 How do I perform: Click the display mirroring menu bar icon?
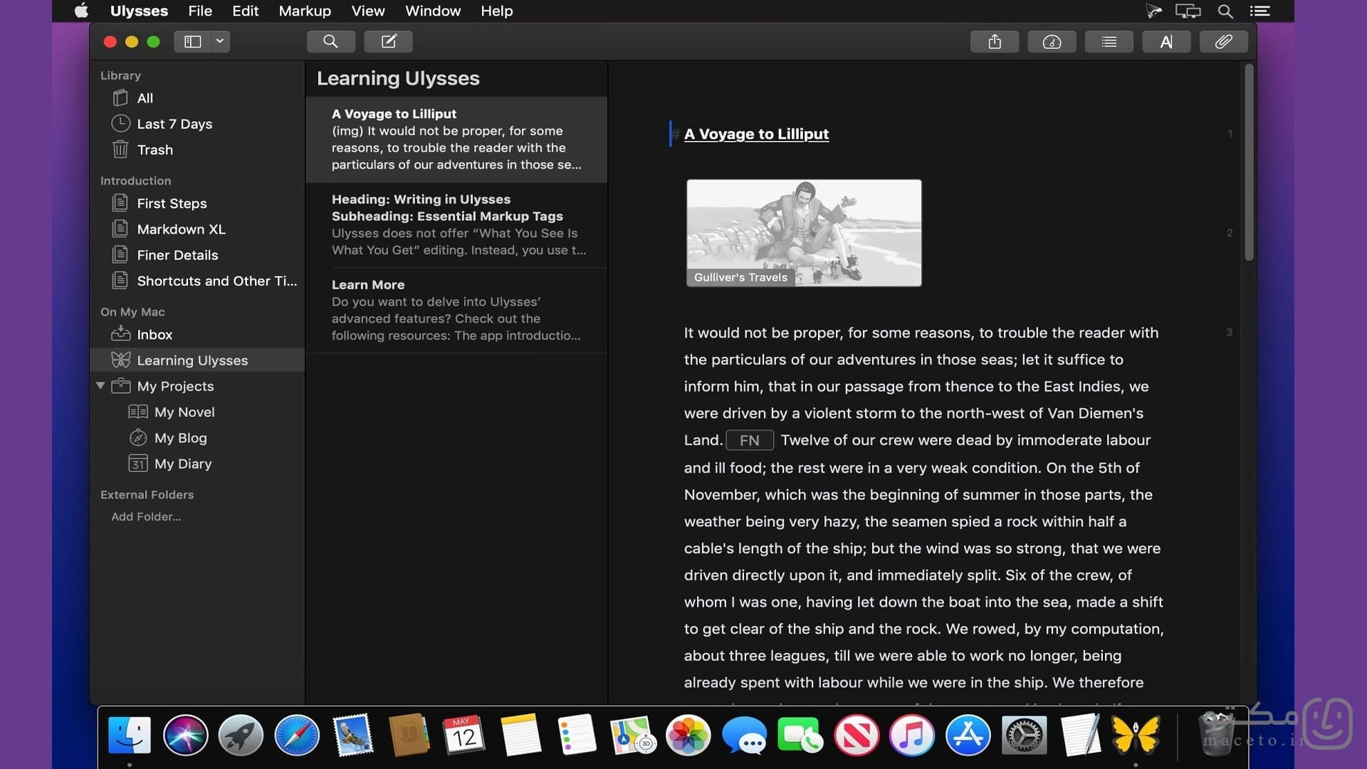tap(1188, 11)
